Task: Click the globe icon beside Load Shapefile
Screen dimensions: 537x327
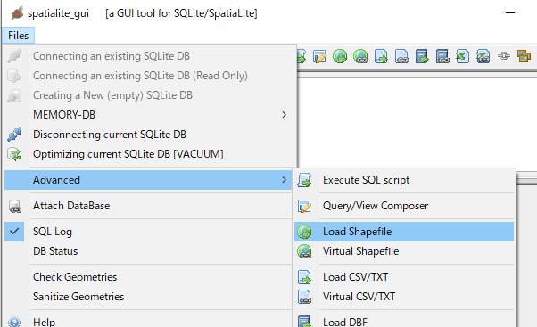Action: 304,232
